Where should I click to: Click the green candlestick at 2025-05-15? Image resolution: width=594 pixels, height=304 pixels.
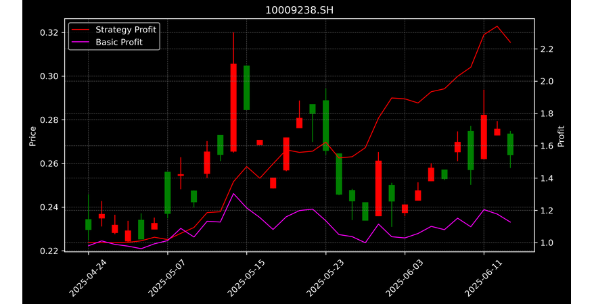pyautogui.click(x=247, y=88)
